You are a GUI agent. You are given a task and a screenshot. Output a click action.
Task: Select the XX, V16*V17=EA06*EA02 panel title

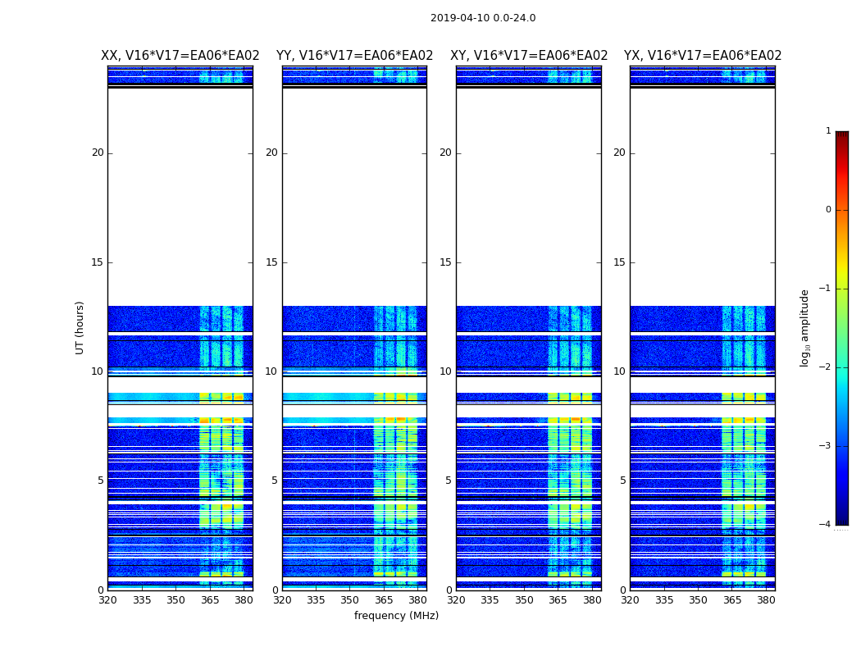180,56
